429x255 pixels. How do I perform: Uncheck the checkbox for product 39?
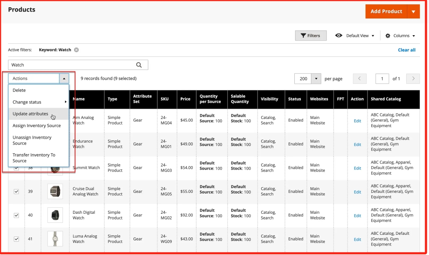[16, 191]
